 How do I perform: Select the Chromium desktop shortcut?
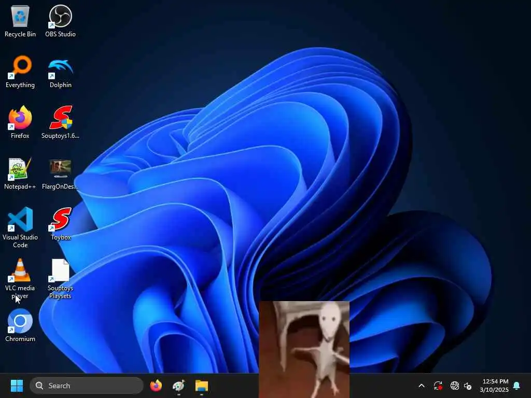20,325
